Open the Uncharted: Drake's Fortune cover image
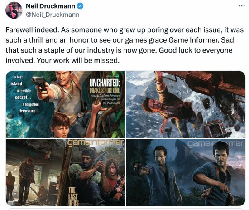The height and width of the screenshot is (210, 249). [x=66, y=104]
